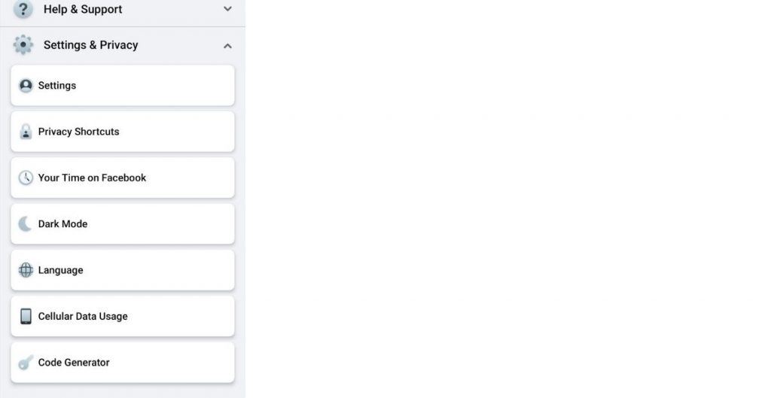Image resolution: width=771 pixels, height=398 pixels.
Task: Click the Help & Support heading text
Action: pyautogui.click(x=83, y=9)
